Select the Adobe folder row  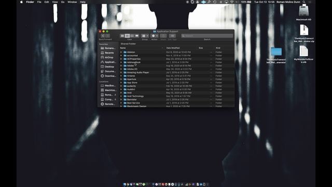(x=176, y=66)
